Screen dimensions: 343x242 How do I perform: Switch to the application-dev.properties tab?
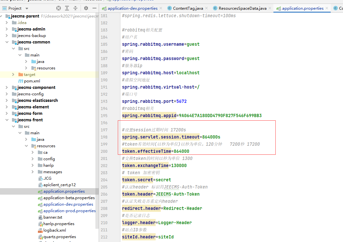click(132, 8)
